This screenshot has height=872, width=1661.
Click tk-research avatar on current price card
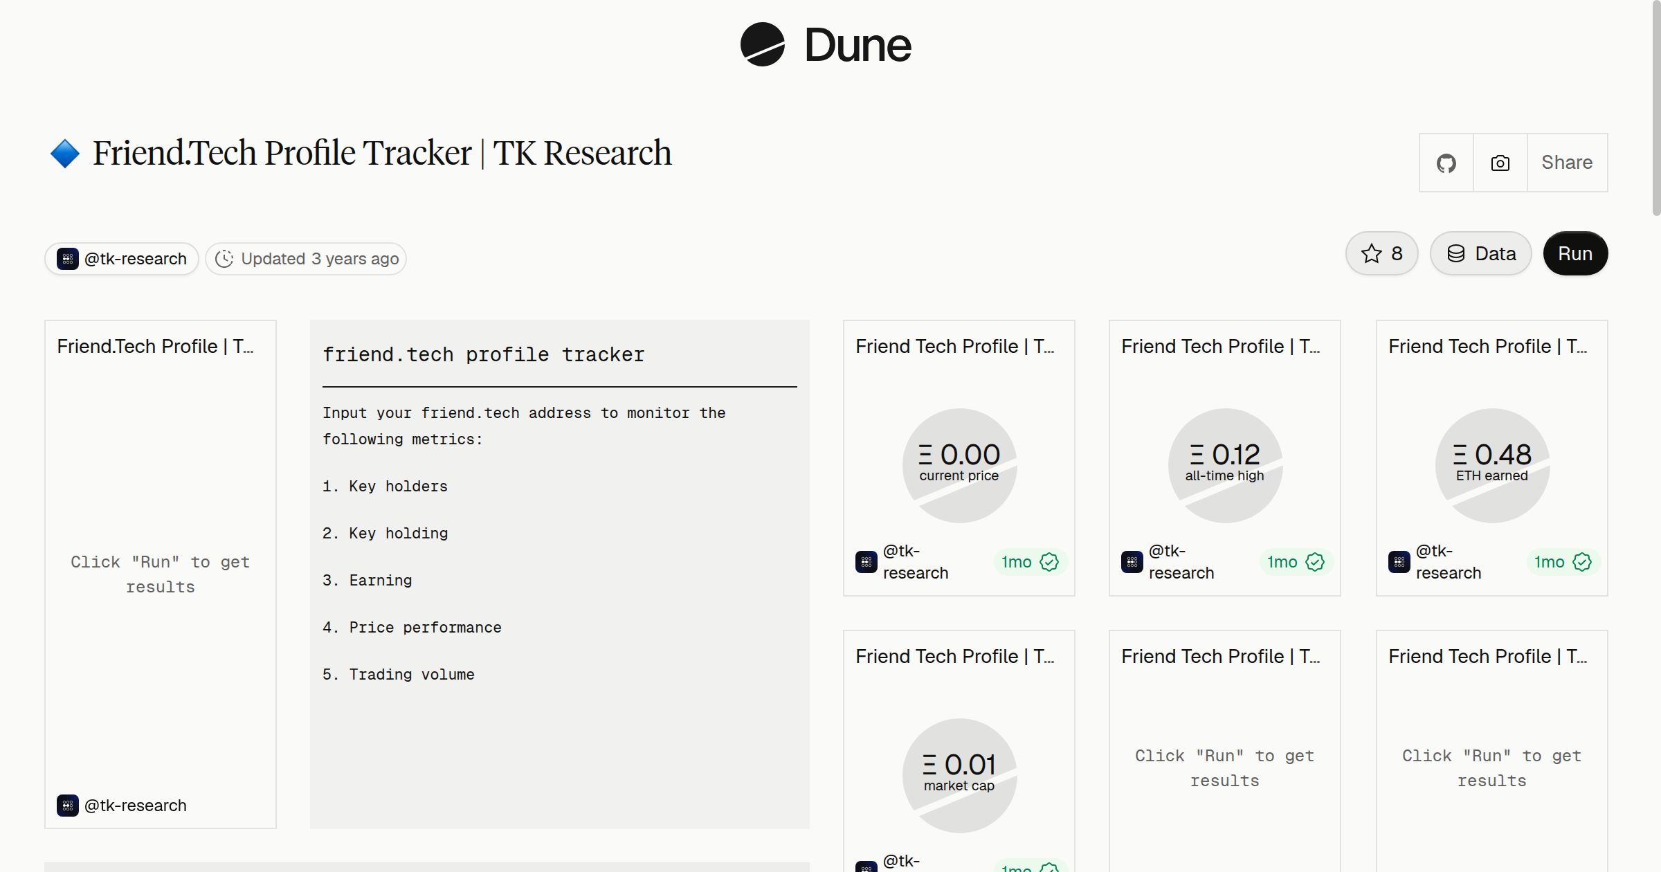(866, 562)
